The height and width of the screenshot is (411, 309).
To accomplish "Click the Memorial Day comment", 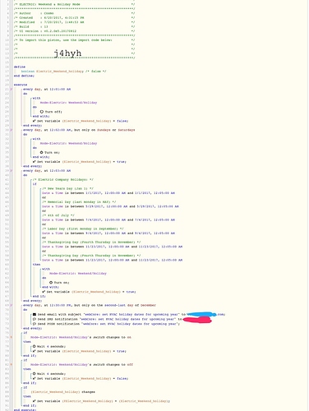I will coord(79,202).
